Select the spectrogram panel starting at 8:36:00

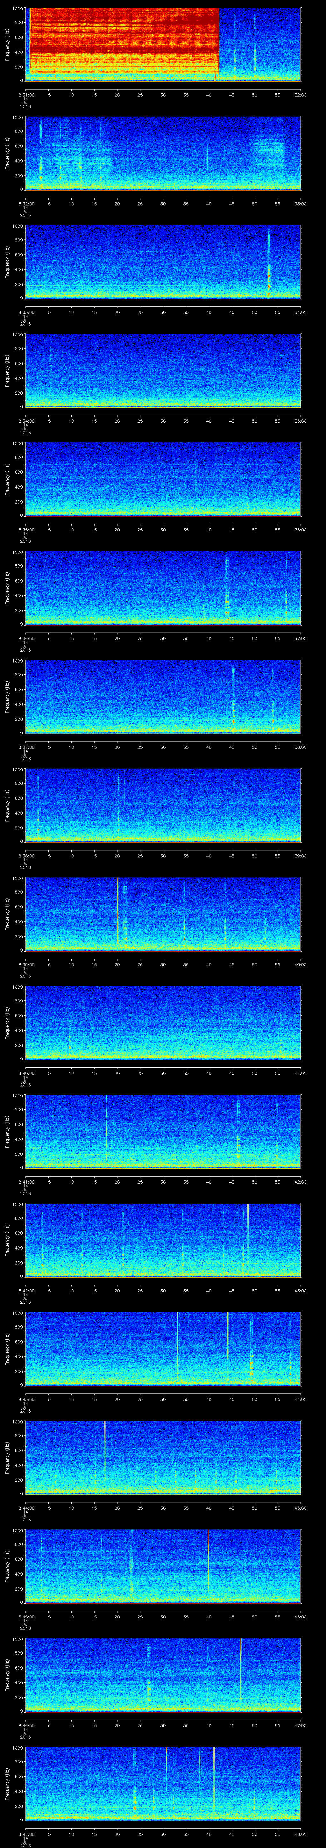163,588
